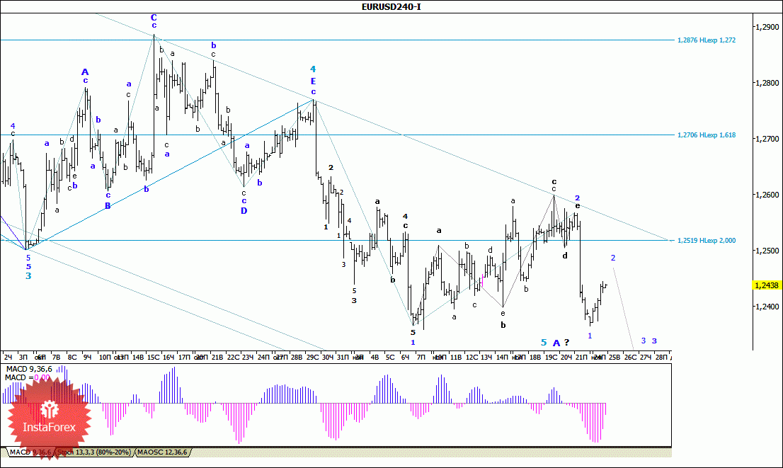Switch to the MACD 9,36,6 tab
This screenshot has width=783, height=468.
click(x=30, y=452)
